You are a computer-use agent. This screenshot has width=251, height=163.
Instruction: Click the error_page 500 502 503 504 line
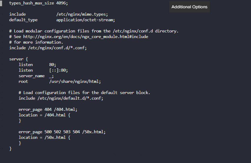tap(62, 132)
